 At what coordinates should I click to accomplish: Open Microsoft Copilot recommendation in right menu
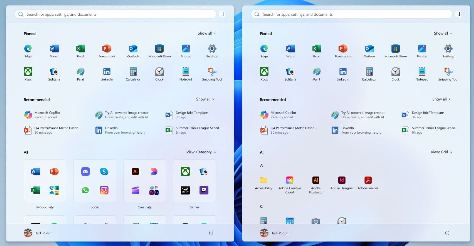pyautogui.click(x=278, y=115)
